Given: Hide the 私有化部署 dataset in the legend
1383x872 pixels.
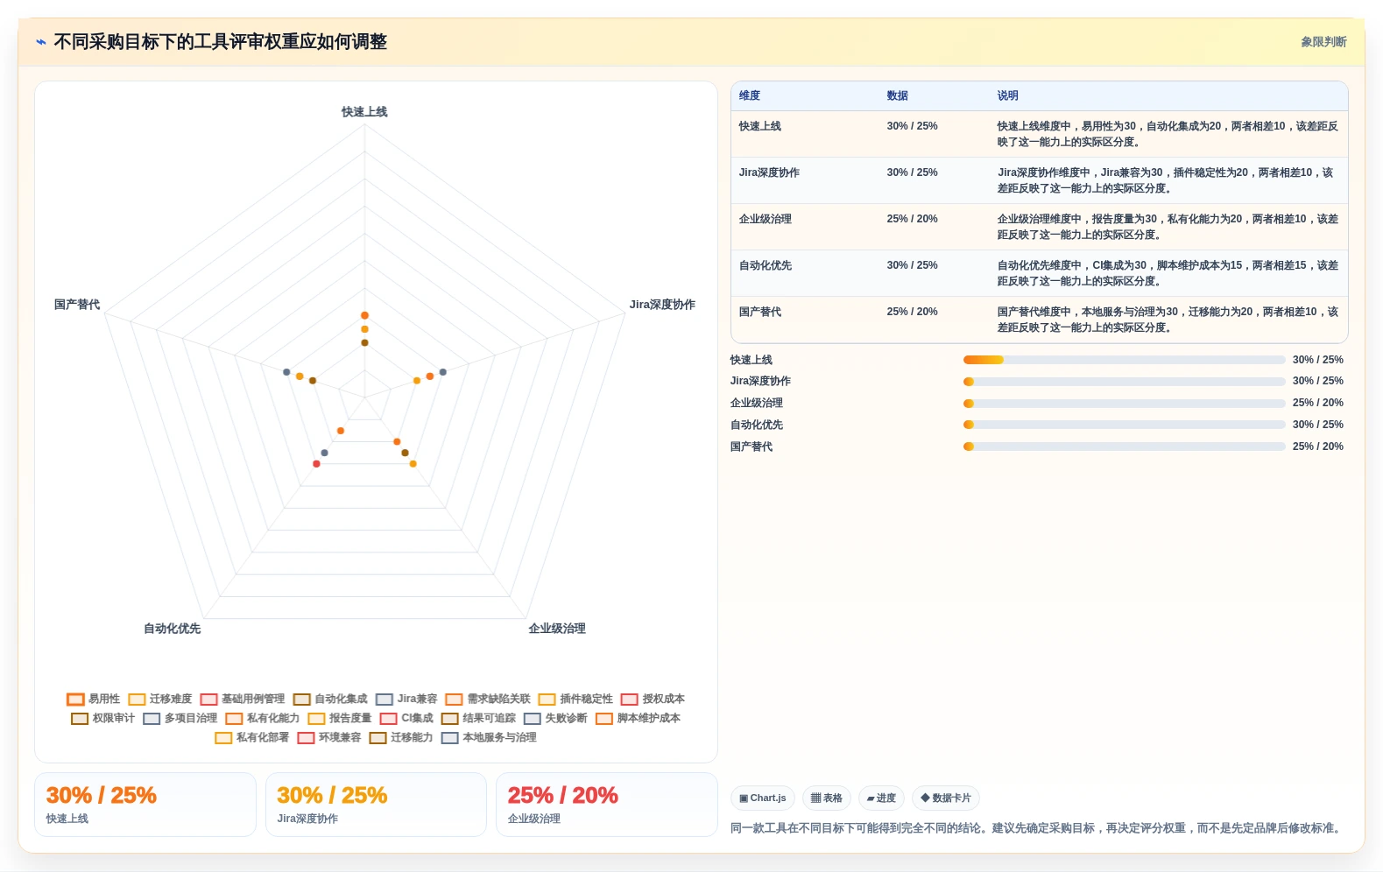Looking at the screenshot, I should [251, 737].
